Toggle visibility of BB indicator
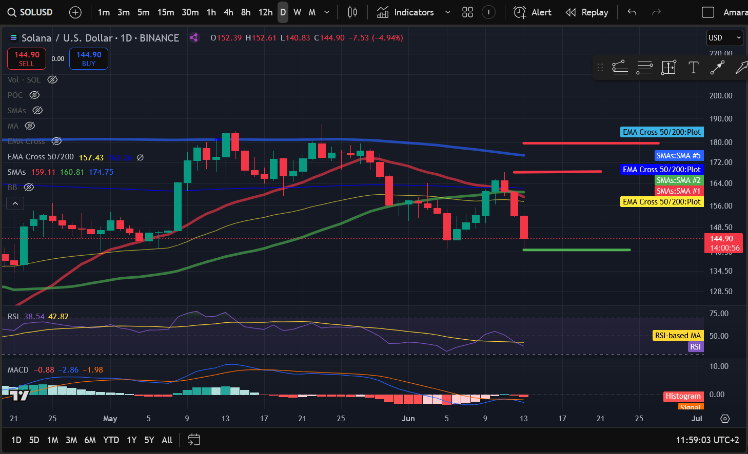Viewport: 748px width, 454px height. click(29, 188)
